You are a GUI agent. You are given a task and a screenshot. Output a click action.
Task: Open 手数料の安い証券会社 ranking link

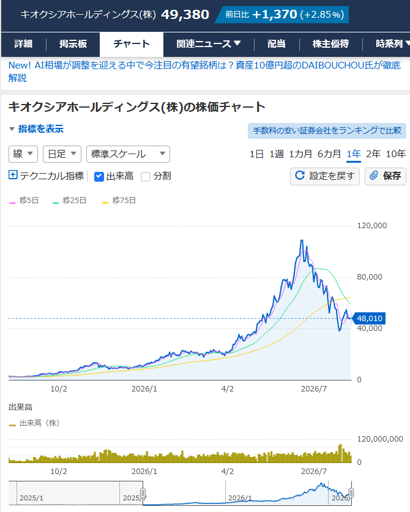point(327,131)
